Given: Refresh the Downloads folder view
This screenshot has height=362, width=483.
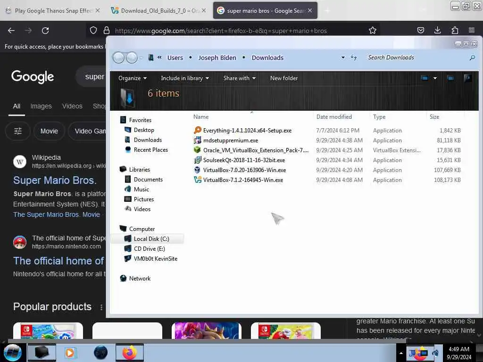Looking at the screenshot, I should point(354,58).
